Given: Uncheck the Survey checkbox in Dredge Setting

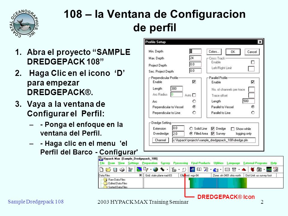Looking at the screenshot, I should pos(213,133).
